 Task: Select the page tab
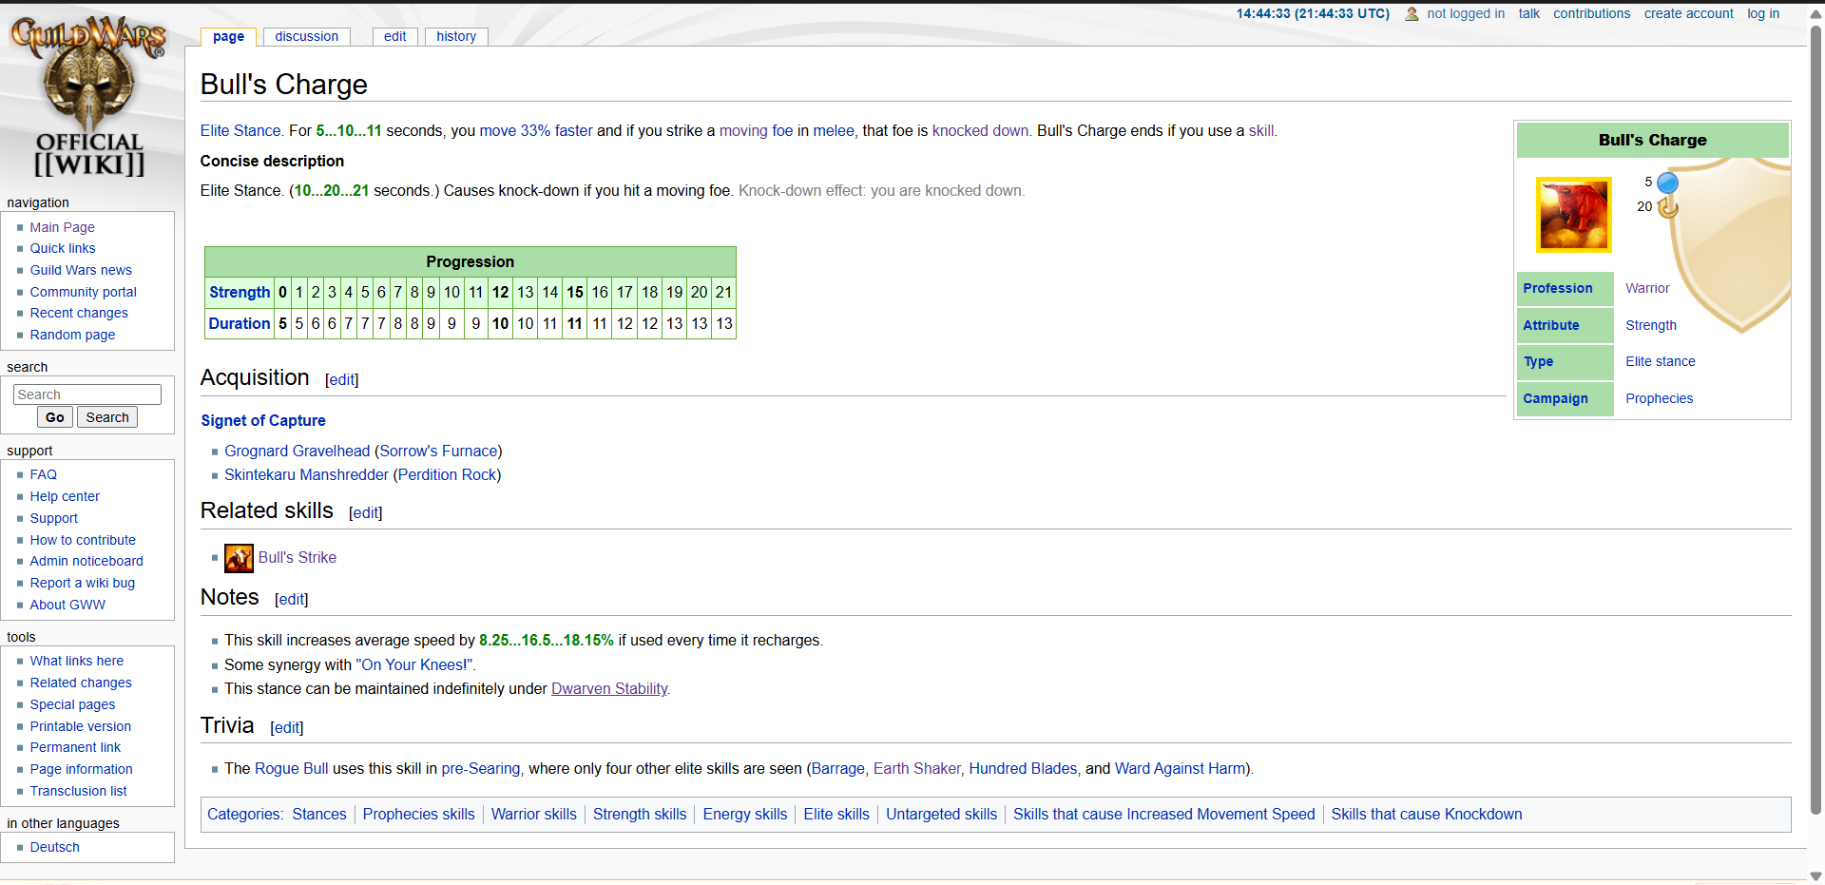tap(228, 36)
